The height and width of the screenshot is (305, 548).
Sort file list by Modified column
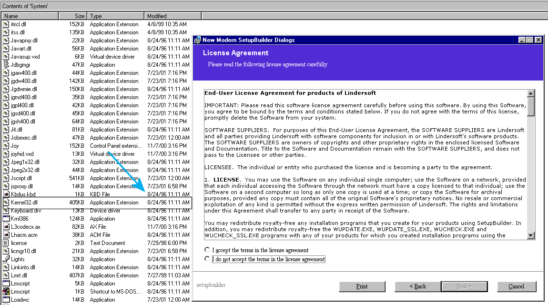[173, 16]
